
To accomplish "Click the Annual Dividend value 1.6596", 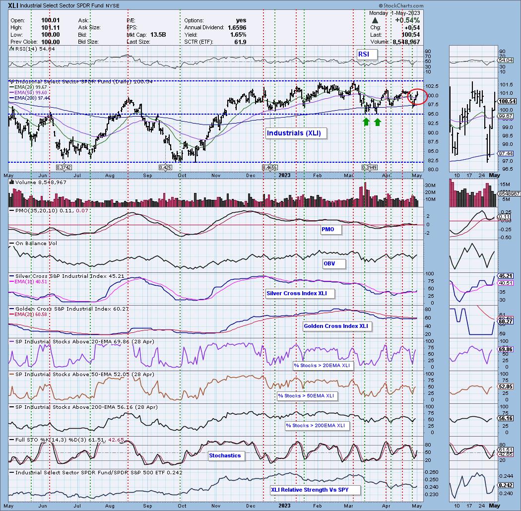I will click(x=237, y=28).
